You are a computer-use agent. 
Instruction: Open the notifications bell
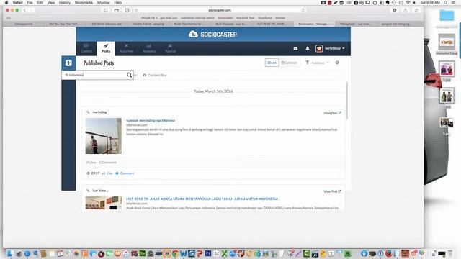[x=308, y=48]
